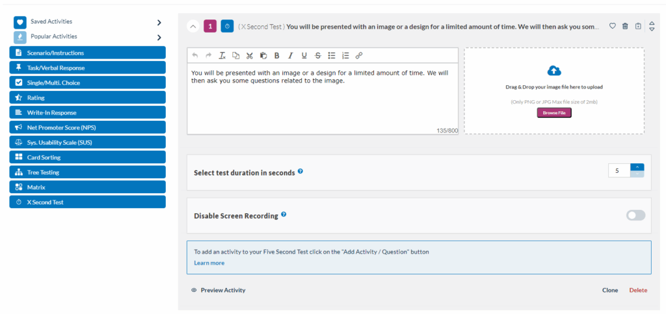666x314 pixels.
Task: Click inside the instructions text editor area
Action: point(322,98)
